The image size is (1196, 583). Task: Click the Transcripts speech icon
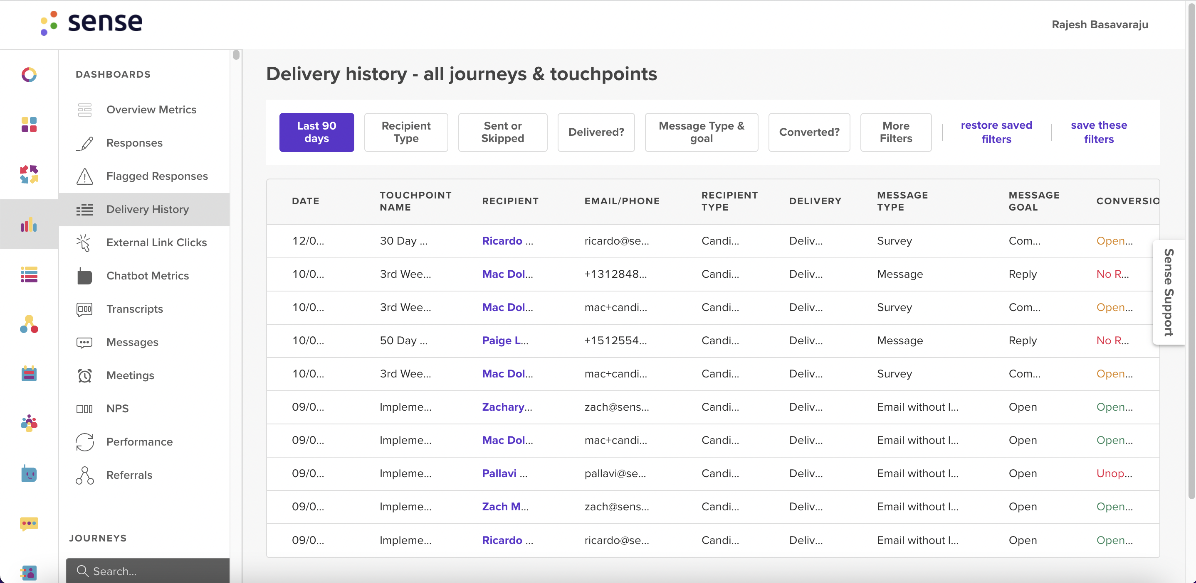(x=84, y=309)
